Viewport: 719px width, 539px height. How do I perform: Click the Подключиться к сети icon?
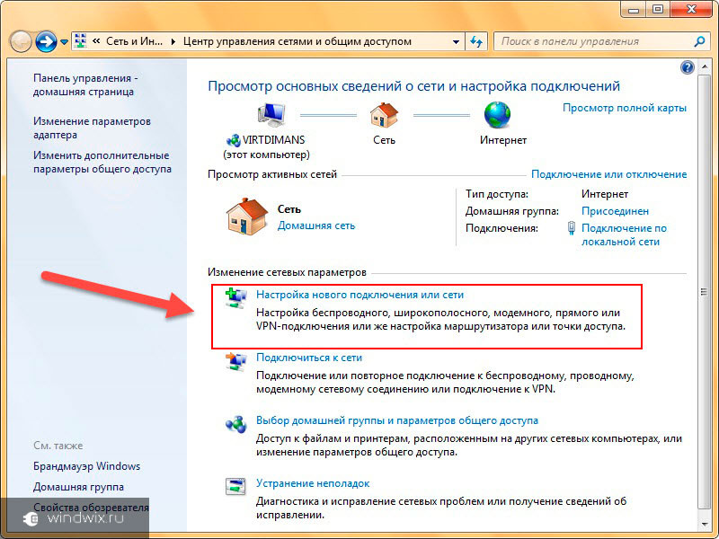[x=235, y=361]
